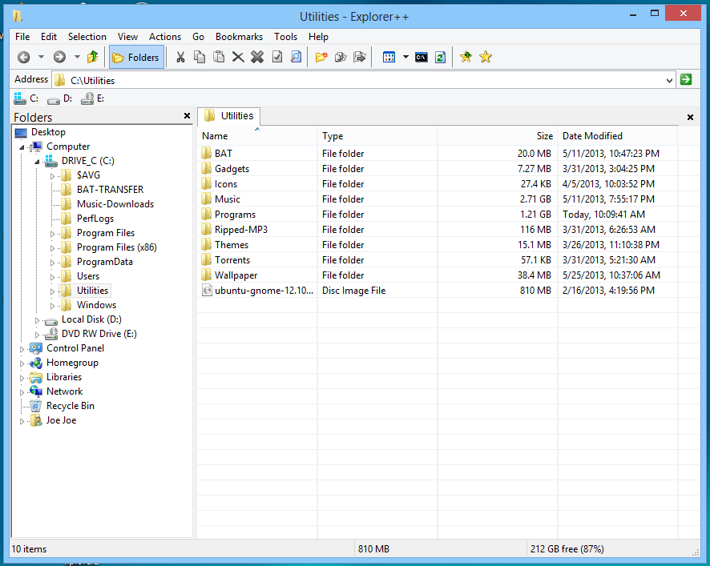Screen dimensions: 710x566
Task: Refresh the folder view
Action: point(440,57)
